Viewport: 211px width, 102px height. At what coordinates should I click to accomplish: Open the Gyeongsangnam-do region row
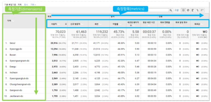point(19,61)
